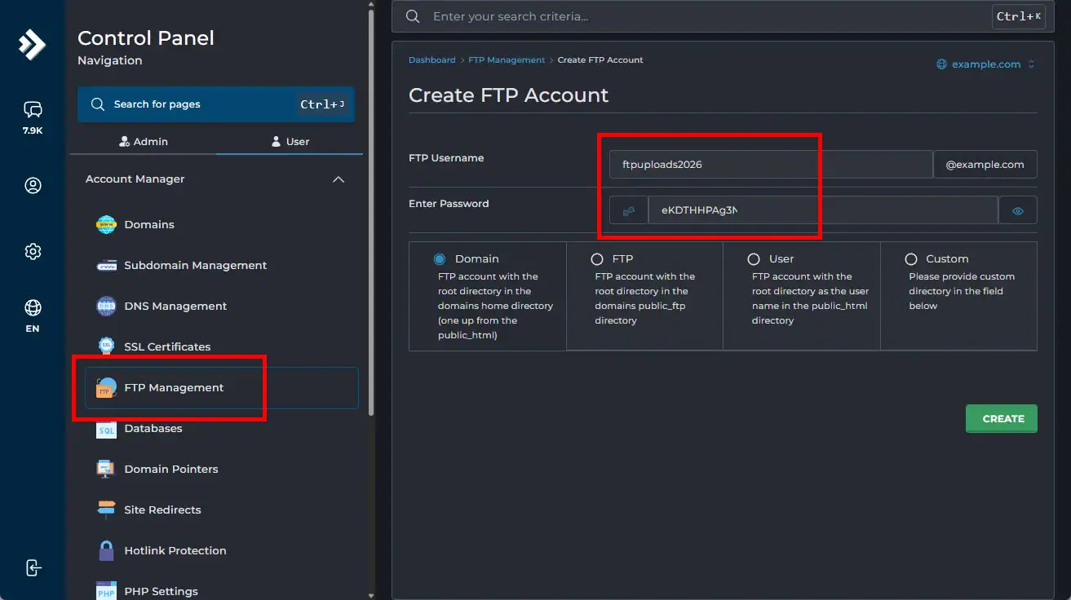Click the FTP Management folder icon

[106, 387]
